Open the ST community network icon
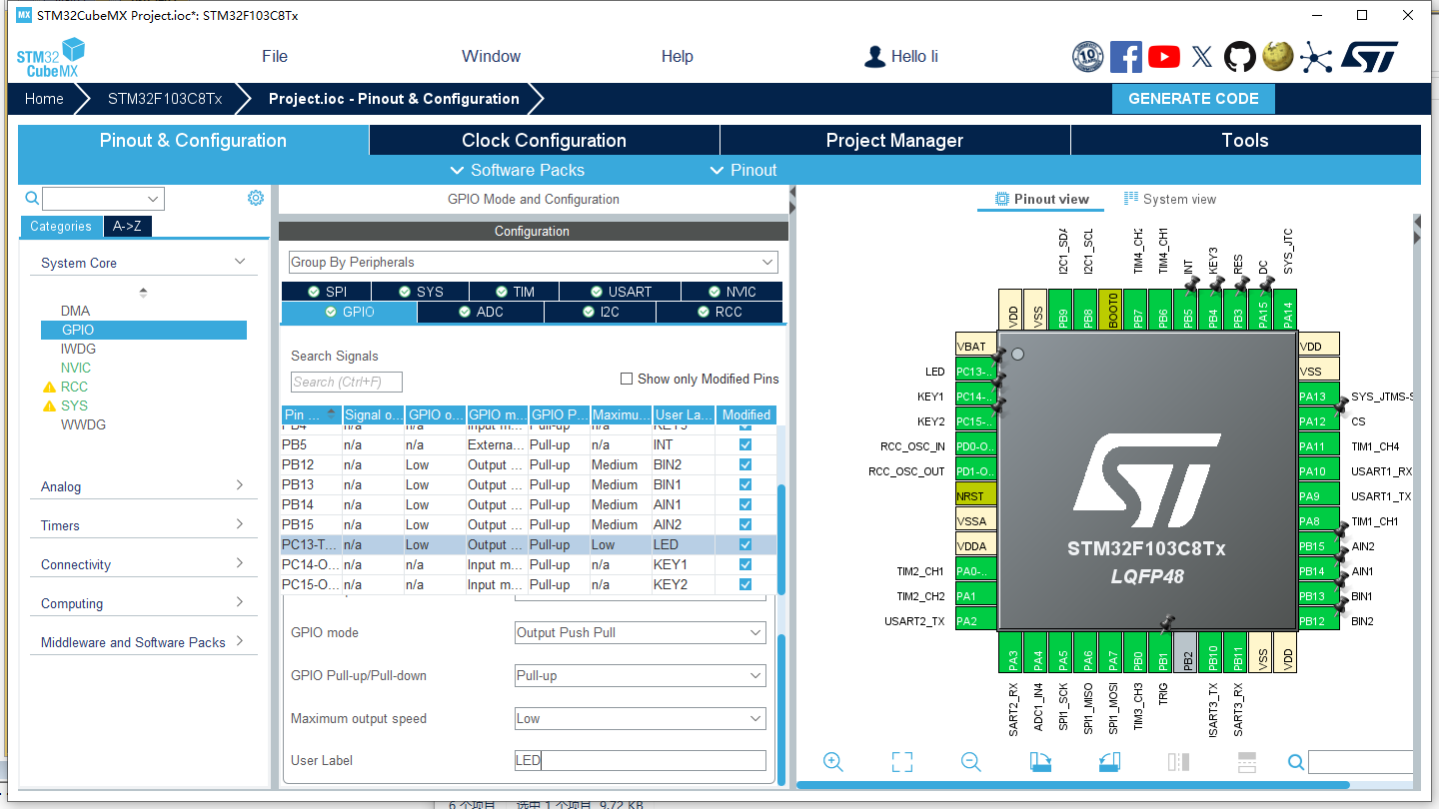Viewport: 1439px width, 809px height. point(1316,57)
